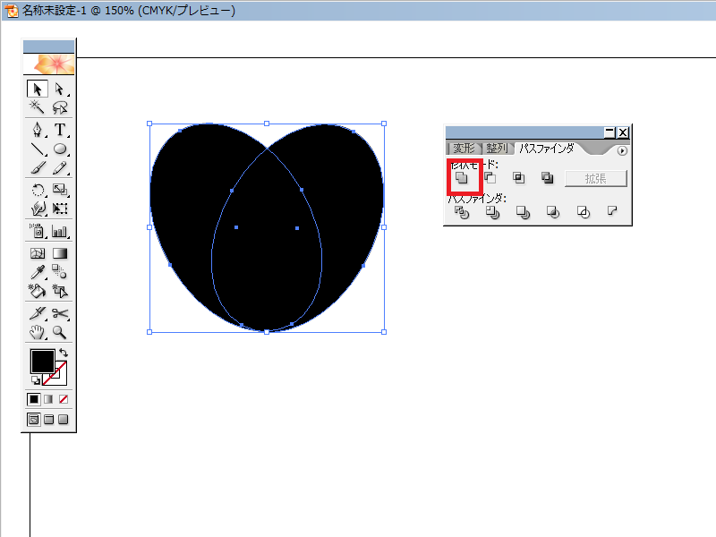Screen dimensions: 716x537
Task: Click the Stroke swatch showing none
Action: (61, 378)
